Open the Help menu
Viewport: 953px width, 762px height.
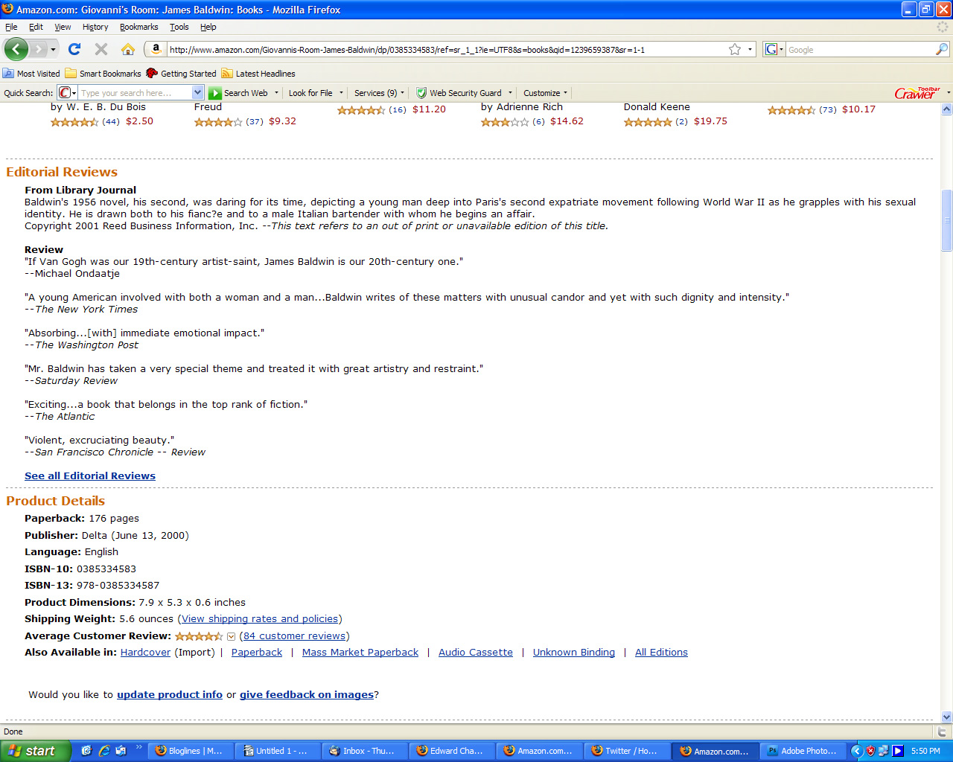pos(208,27)
